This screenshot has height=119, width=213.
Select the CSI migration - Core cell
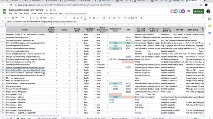click(25, 94)
